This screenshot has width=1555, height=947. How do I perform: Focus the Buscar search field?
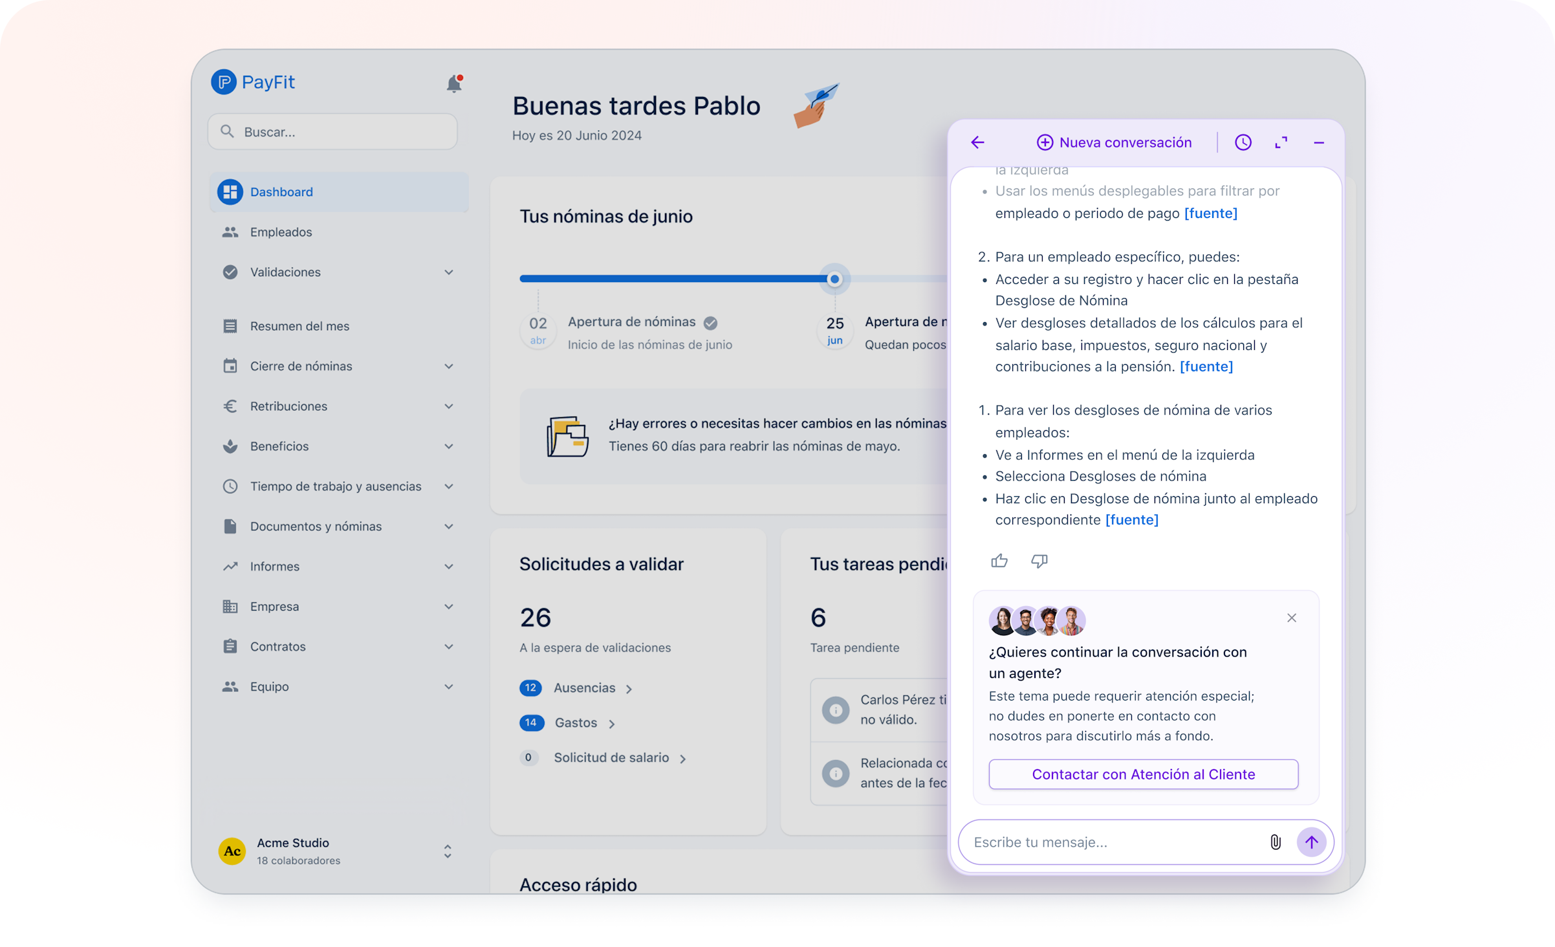click(332, 132)
